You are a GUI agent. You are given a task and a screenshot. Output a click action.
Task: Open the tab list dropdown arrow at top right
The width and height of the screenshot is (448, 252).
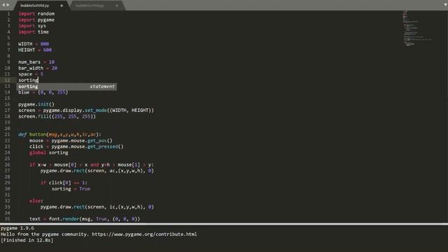click(x=445, y=5)
